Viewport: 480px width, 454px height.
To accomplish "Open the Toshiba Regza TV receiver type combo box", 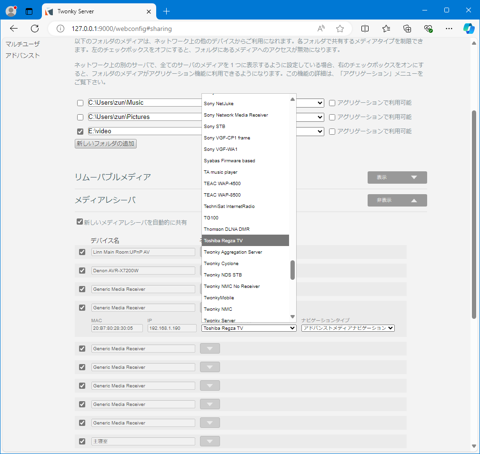I will pos(249,328).
